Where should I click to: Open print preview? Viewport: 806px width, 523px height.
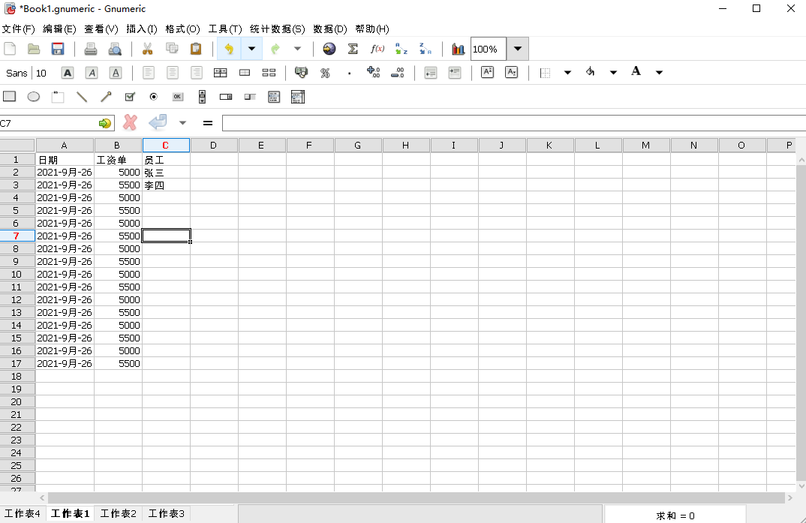[x=115, y=49]
